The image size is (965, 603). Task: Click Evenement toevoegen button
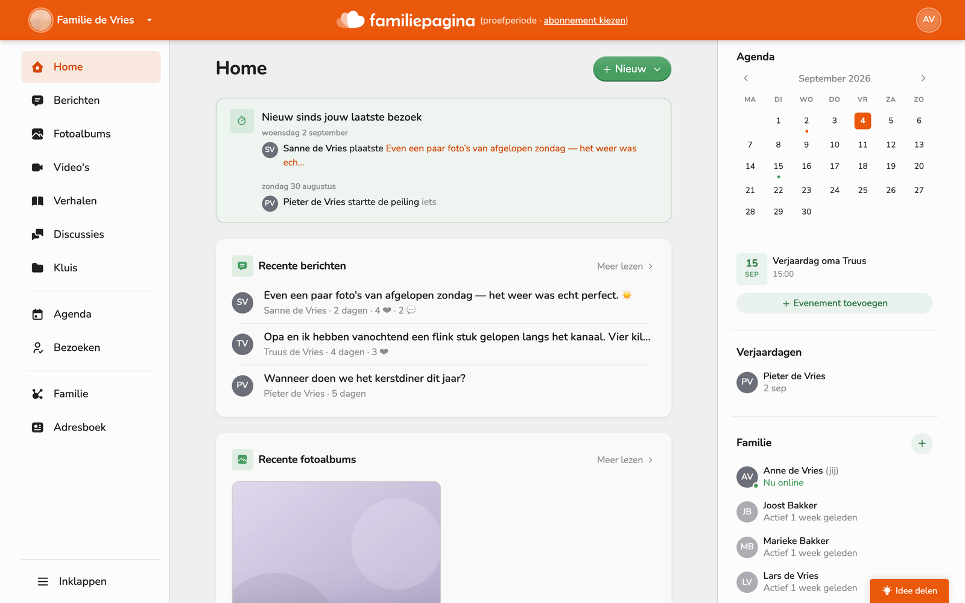(x=834, y=303)
